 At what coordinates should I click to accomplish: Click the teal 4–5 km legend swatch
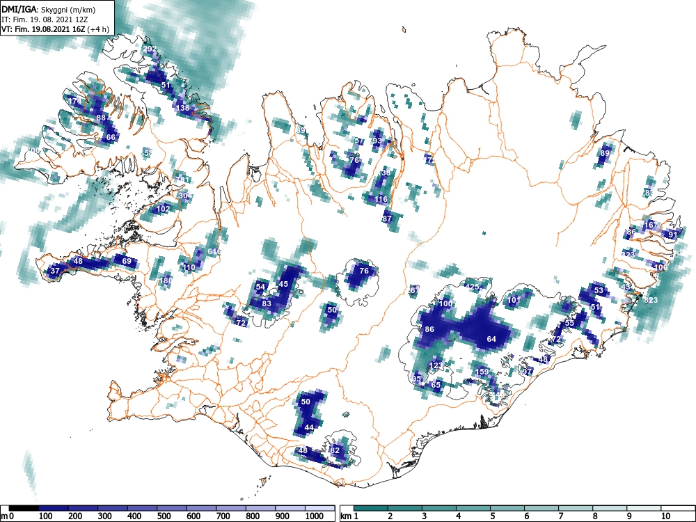click(473, 508)
